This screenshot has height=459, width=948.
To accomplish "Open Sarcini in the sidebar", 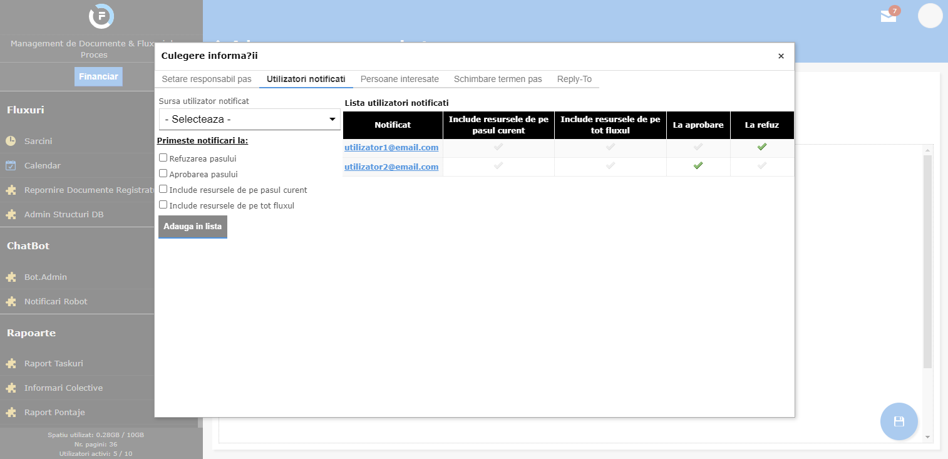I will 38,141.
